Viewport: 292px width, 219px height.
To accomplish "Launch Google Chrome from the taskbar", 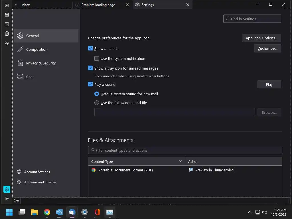I will tap(47, 212).
